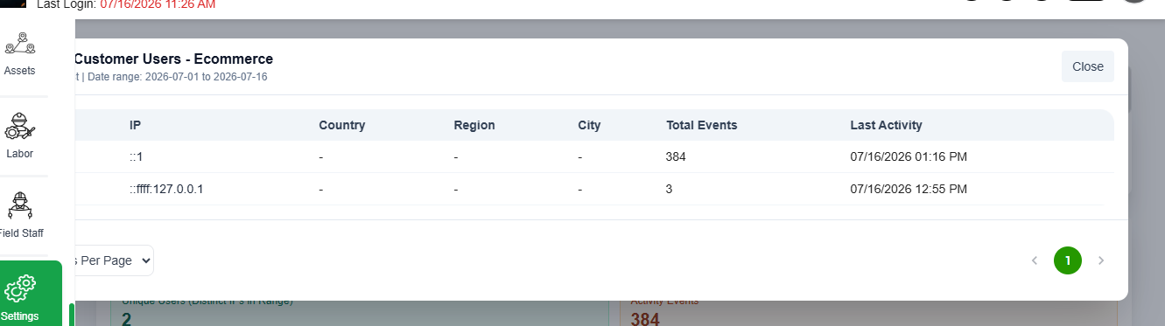Click the 384 total events value
The width and height of the screenshot is (1165, 326).
(676, 156)
